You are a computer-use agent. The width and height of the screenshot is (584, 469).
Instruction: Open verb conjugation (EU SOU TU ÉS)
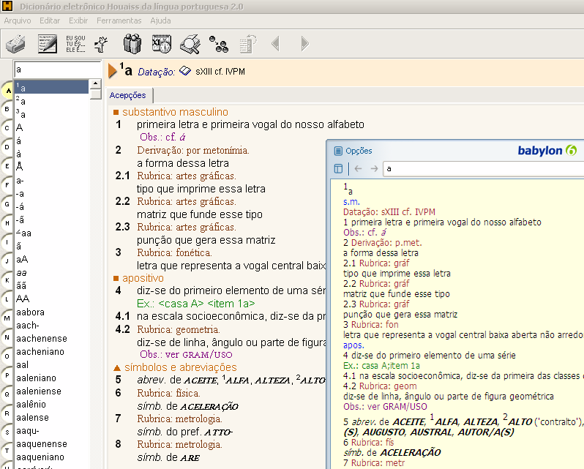click(x=75, y=45)
